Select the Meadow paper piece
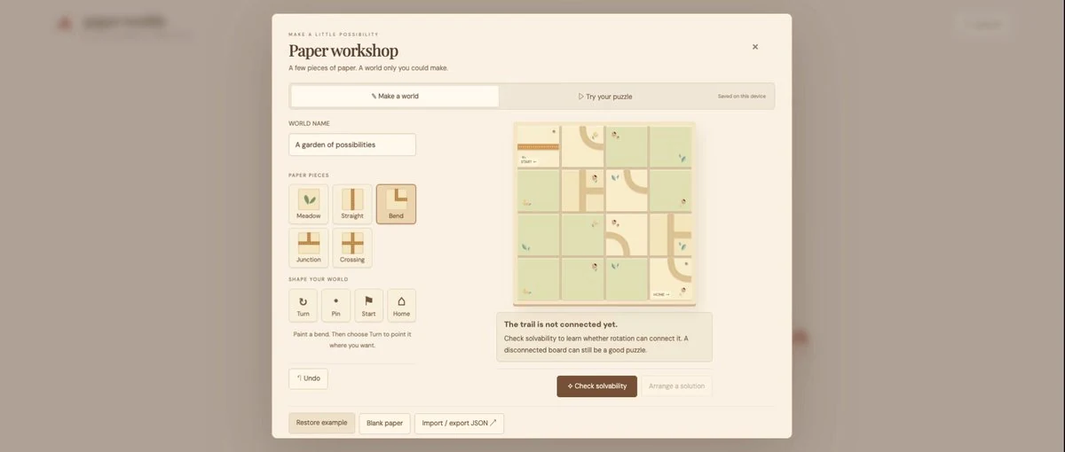Screen dimensions: 1065x452 (308, 204)
